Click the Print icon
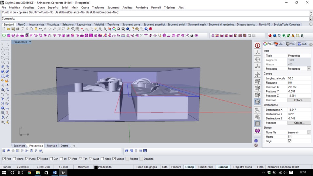Image resolution: width=313 pixels, height=176 pixels. (18, 29)
